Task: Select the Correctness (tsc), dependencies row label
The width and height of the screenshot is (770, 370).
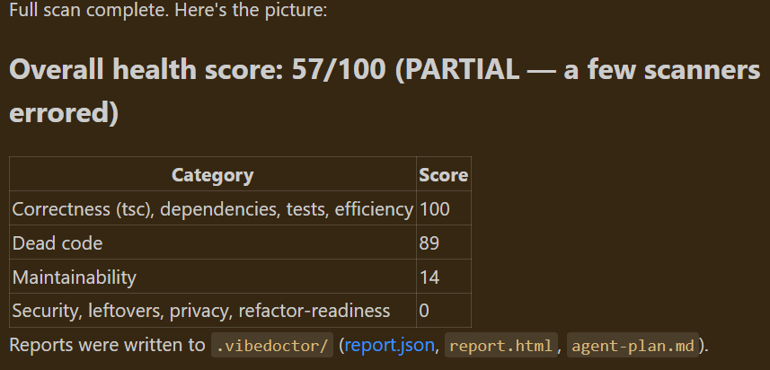Action: tap(213, 209)
